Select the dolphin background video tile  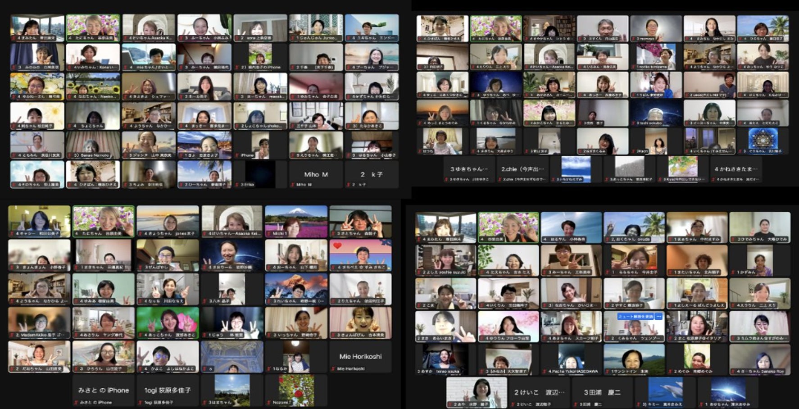click(665, 390)
